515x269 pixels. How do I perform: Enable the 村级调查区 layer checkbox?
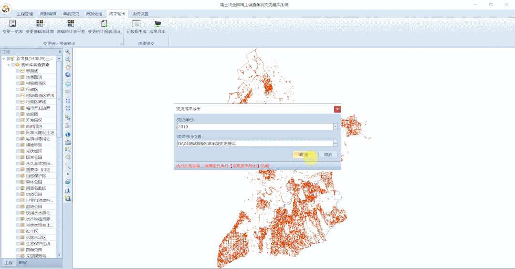(x=18, y=83)
